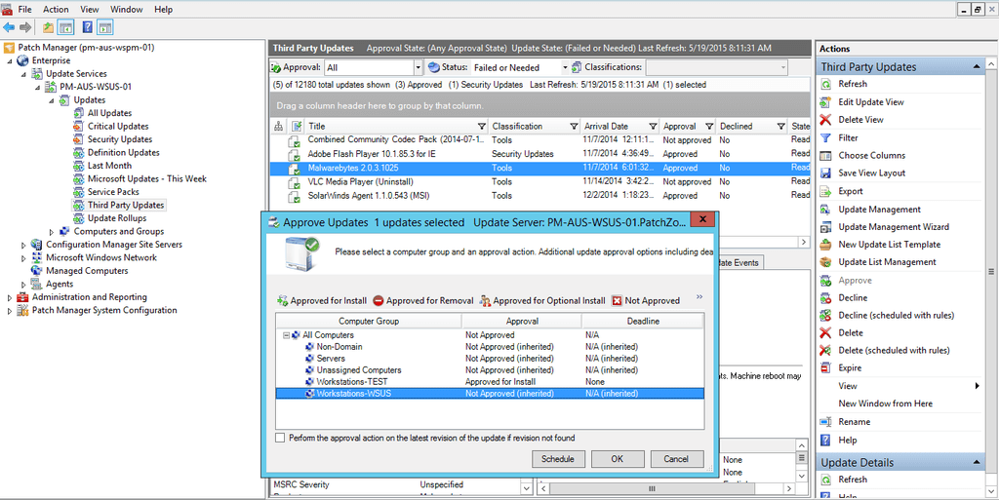Choose Approved for Optional Install
Screen dimensions: 999x500
(x=542, y=301)
